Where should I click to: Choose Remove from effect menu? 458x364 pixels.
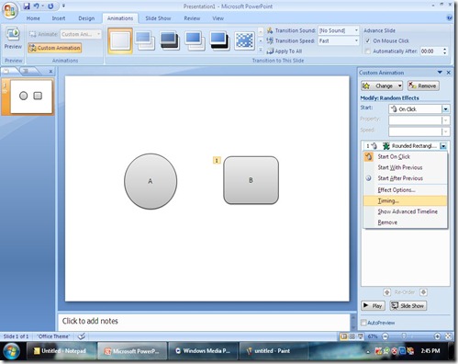coord(405,222)
